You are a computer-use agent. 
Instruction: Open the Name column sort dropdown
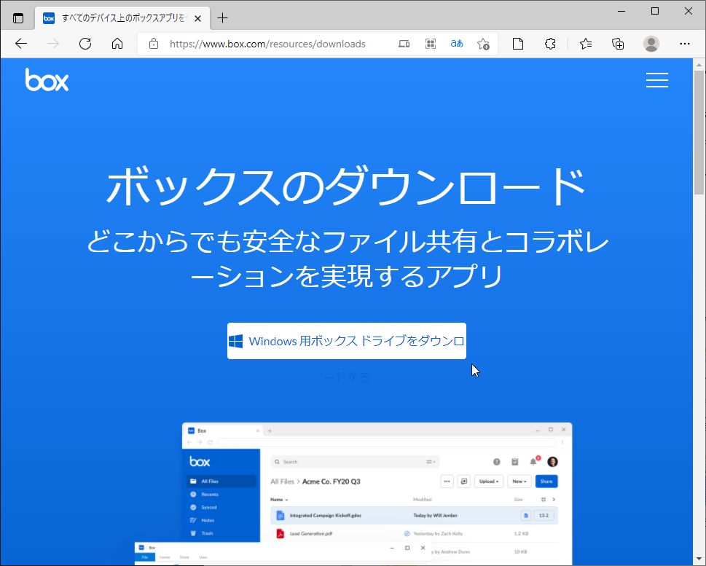coord(281,499)
